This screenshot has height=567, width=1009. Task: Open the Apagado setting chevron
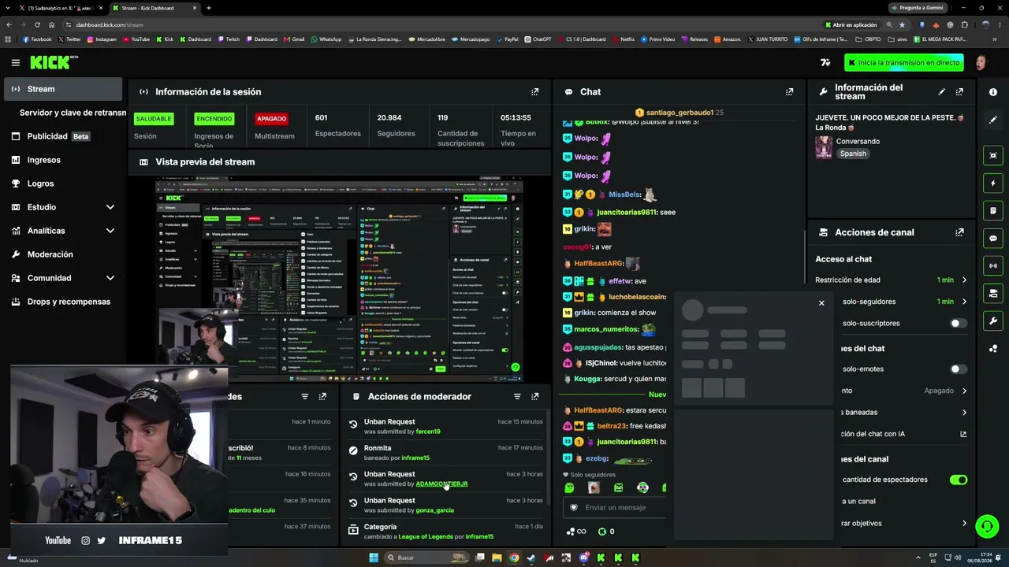point(964,391)
